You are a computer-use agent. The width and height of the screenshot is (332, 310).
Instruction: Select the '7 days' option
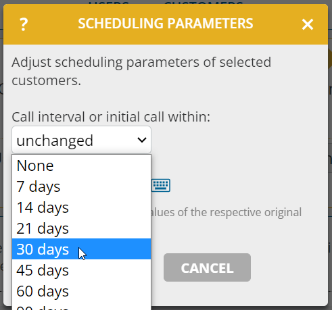coord(81,186)
